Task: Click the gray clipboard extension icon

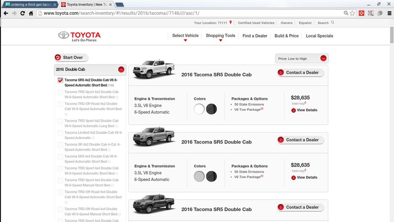Action: click(380, 13)
